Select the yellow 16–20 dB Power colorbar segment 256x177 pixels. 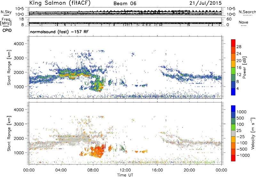point(233,64)
